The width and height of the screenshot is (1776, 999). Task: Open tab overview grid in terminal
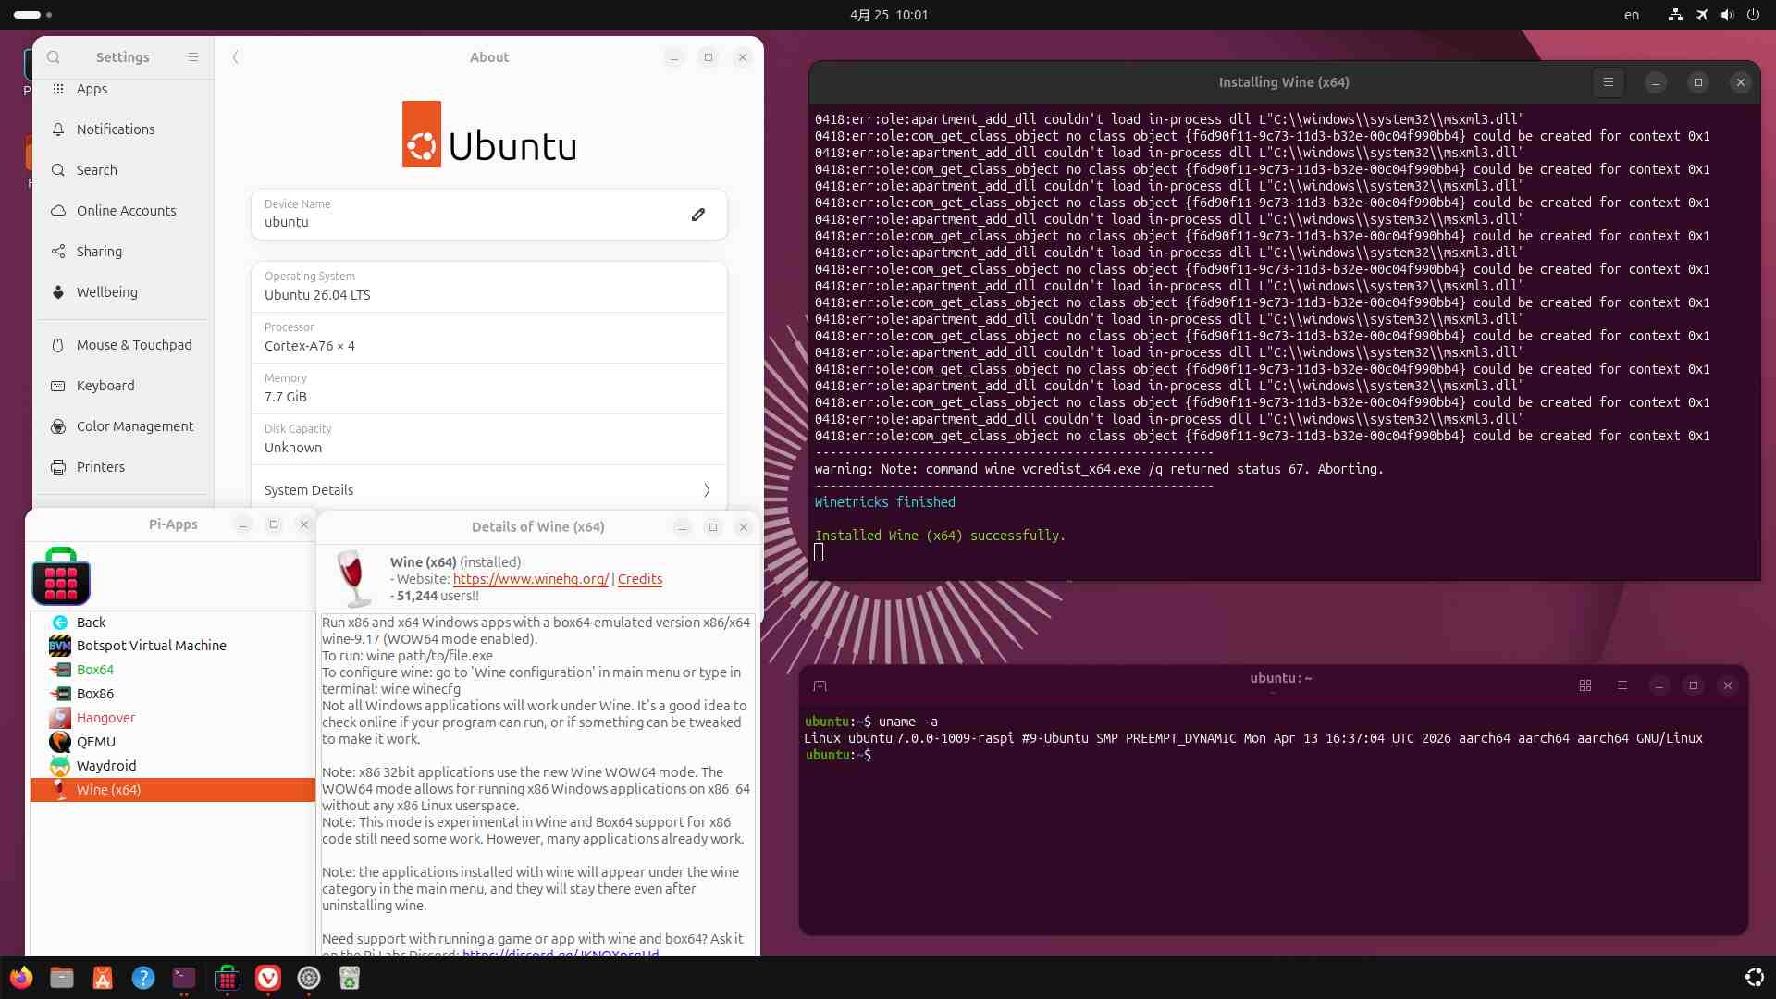point(1585,685)
